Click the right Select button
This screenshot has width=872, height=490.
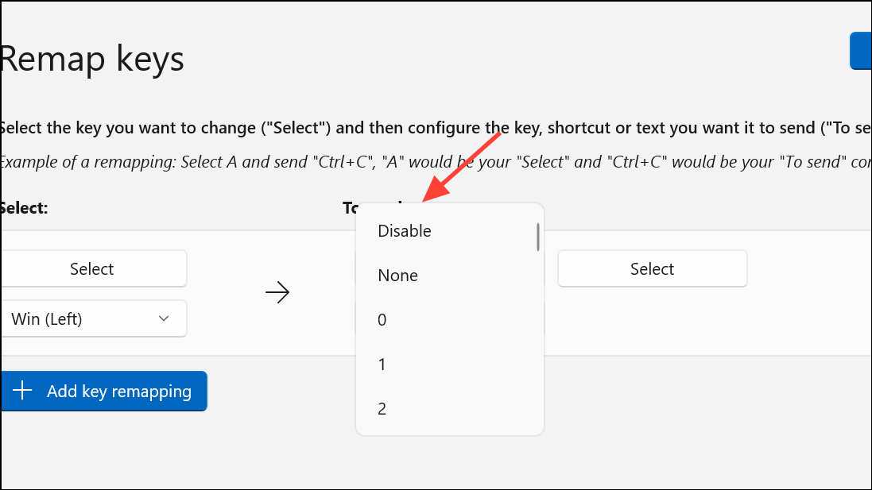click(652, 268)
